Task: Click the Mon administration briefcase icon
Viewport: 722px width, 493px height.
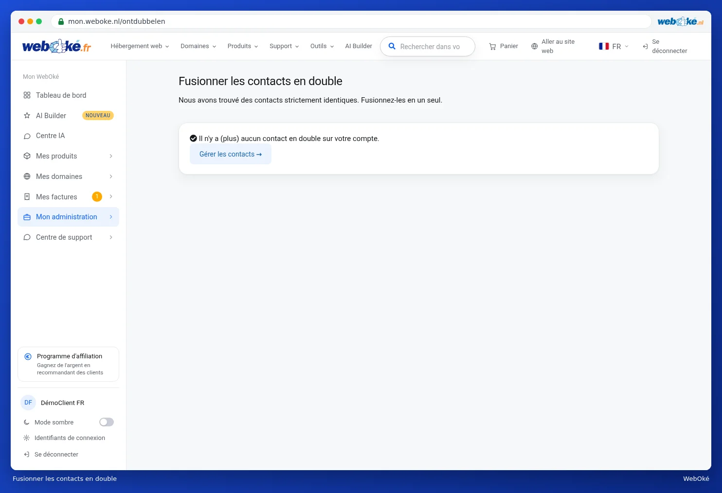Action: click(27, 217)
